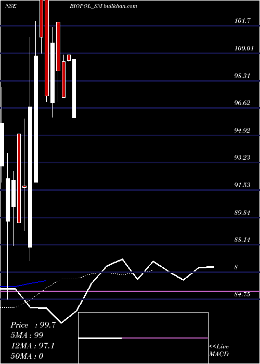Click the 98.31 price axis label
Viewport: 260px width, 364px height.
coord(242,75)
